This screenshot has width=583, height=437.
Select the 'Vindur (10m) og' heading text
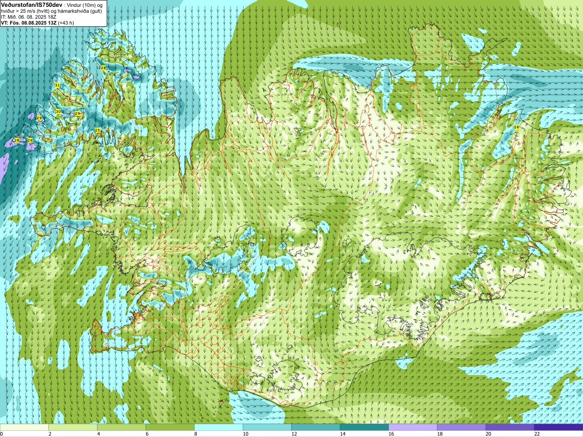tap(85, 5)
